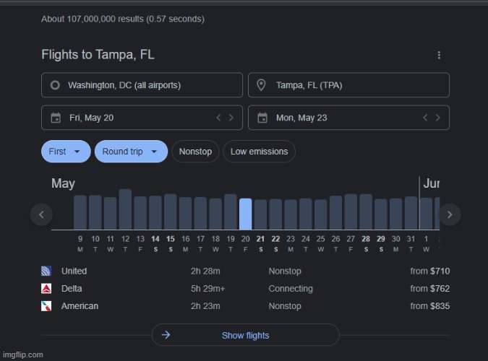The width and height of the screenshot is (488, 361).
Task: Click the United airline logo
Action: tap(47, 271)
